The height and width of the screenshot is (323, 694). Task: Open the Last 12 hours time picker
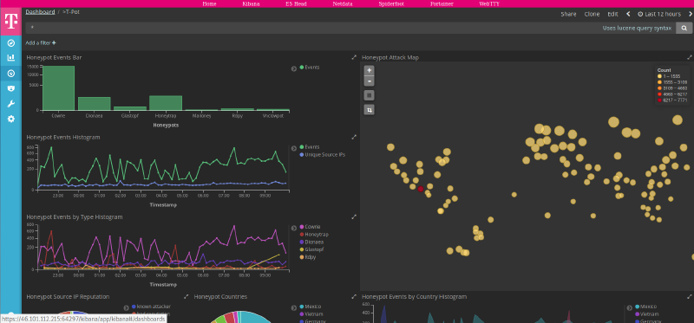pyautogui.click(x=659, y=14)
